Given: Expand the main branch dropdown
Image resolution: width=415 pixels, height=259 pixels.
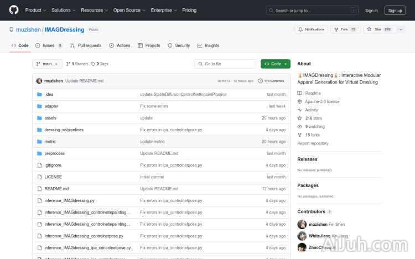Looking at the screenshot, I should 47,64.
